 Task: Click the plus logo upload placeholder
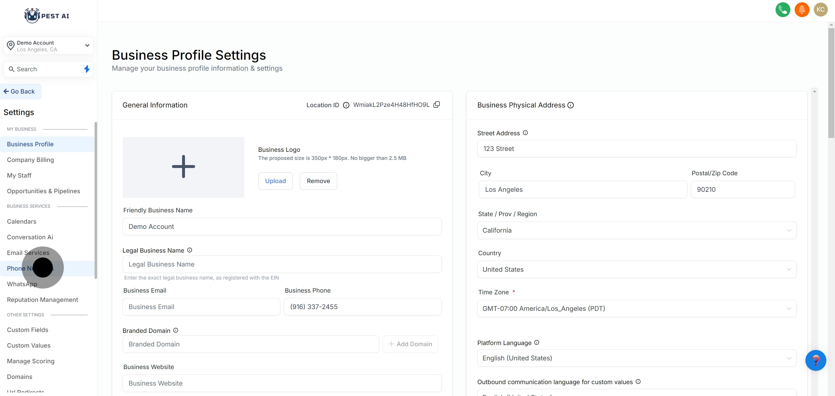click(x=183, y=167)
